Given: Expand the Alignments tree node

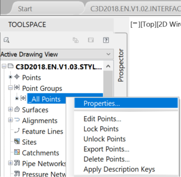Looking at the screenshot, I should coord(10,120).
